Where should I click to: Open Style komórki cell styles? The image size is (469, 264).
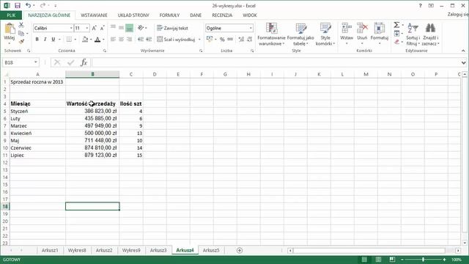pyautogui.click(x=325, y=34)
